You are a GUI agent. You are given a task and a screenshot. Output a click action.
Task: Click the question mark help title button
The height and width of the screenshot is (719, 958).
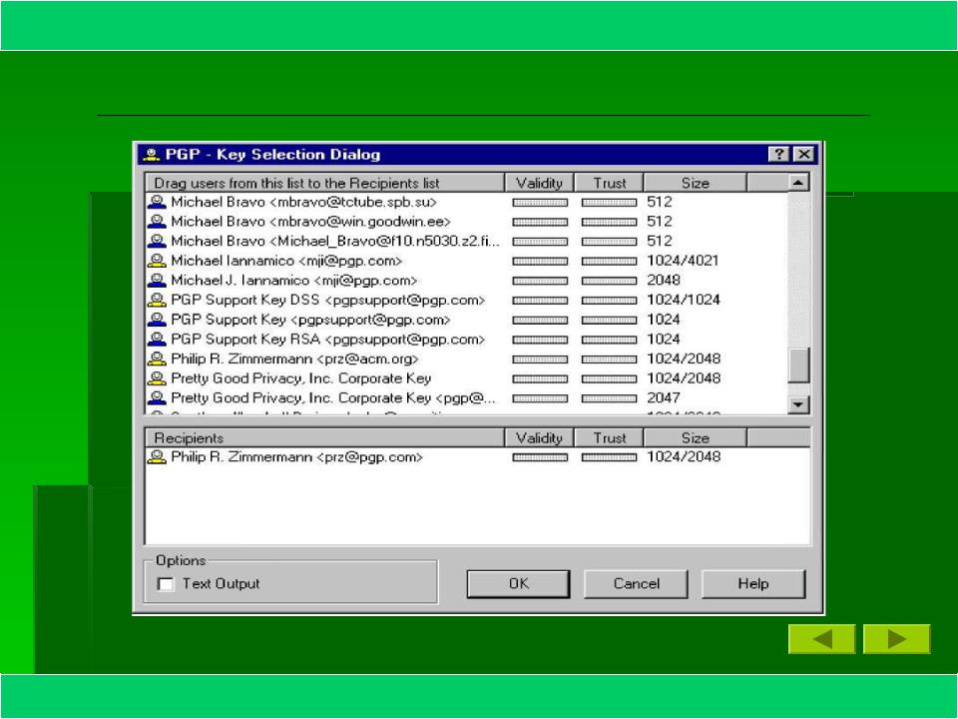coord(778,154)
